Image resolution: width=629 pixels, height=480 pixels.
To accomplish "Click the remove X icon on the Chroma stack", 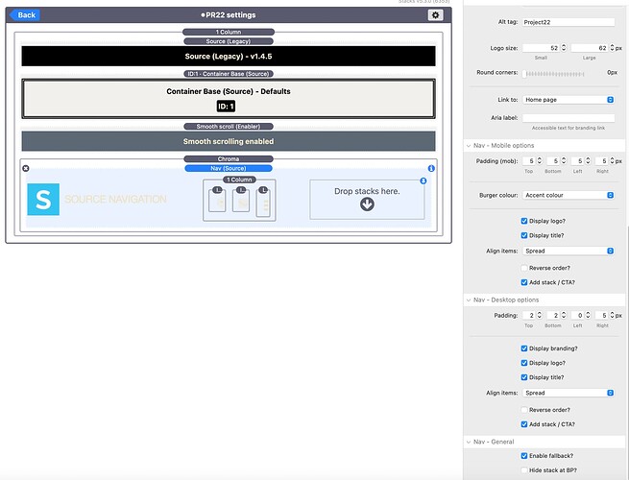I will pos(26,168).
